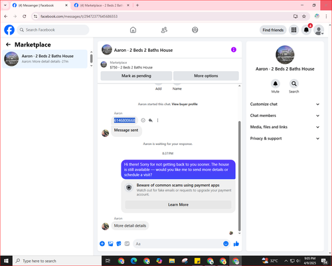Click Learn More on scam warning
Screen dimensions: 332x266
(x=178, y=205)
